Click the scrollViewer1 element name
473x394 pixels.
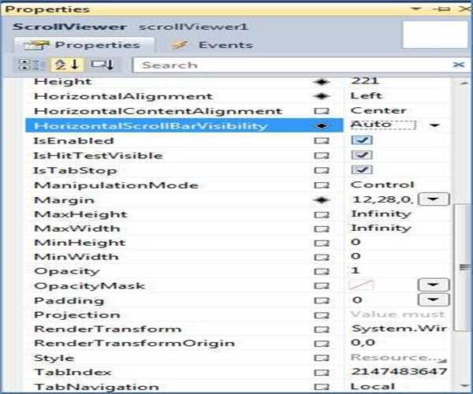point(193,27)
